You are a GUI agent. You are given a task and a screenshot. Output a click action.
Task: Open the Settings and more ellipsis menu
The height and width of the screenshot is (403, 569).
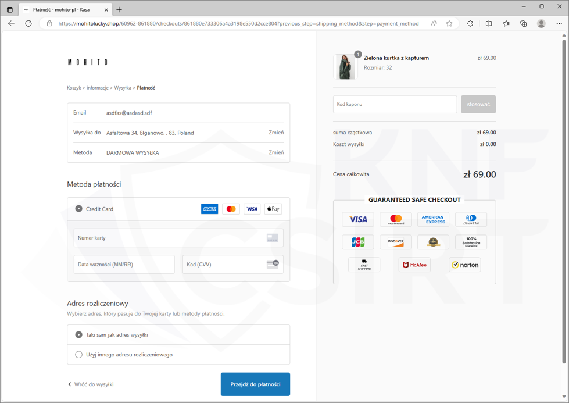(559, 24)
